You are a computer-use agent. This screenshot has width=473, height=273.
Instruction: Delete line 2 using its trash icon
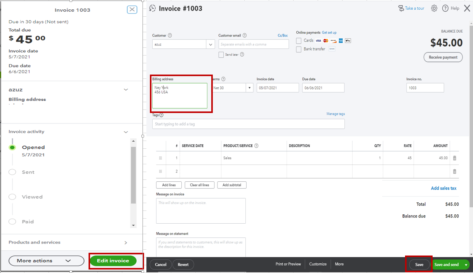(x=455, y=171)
